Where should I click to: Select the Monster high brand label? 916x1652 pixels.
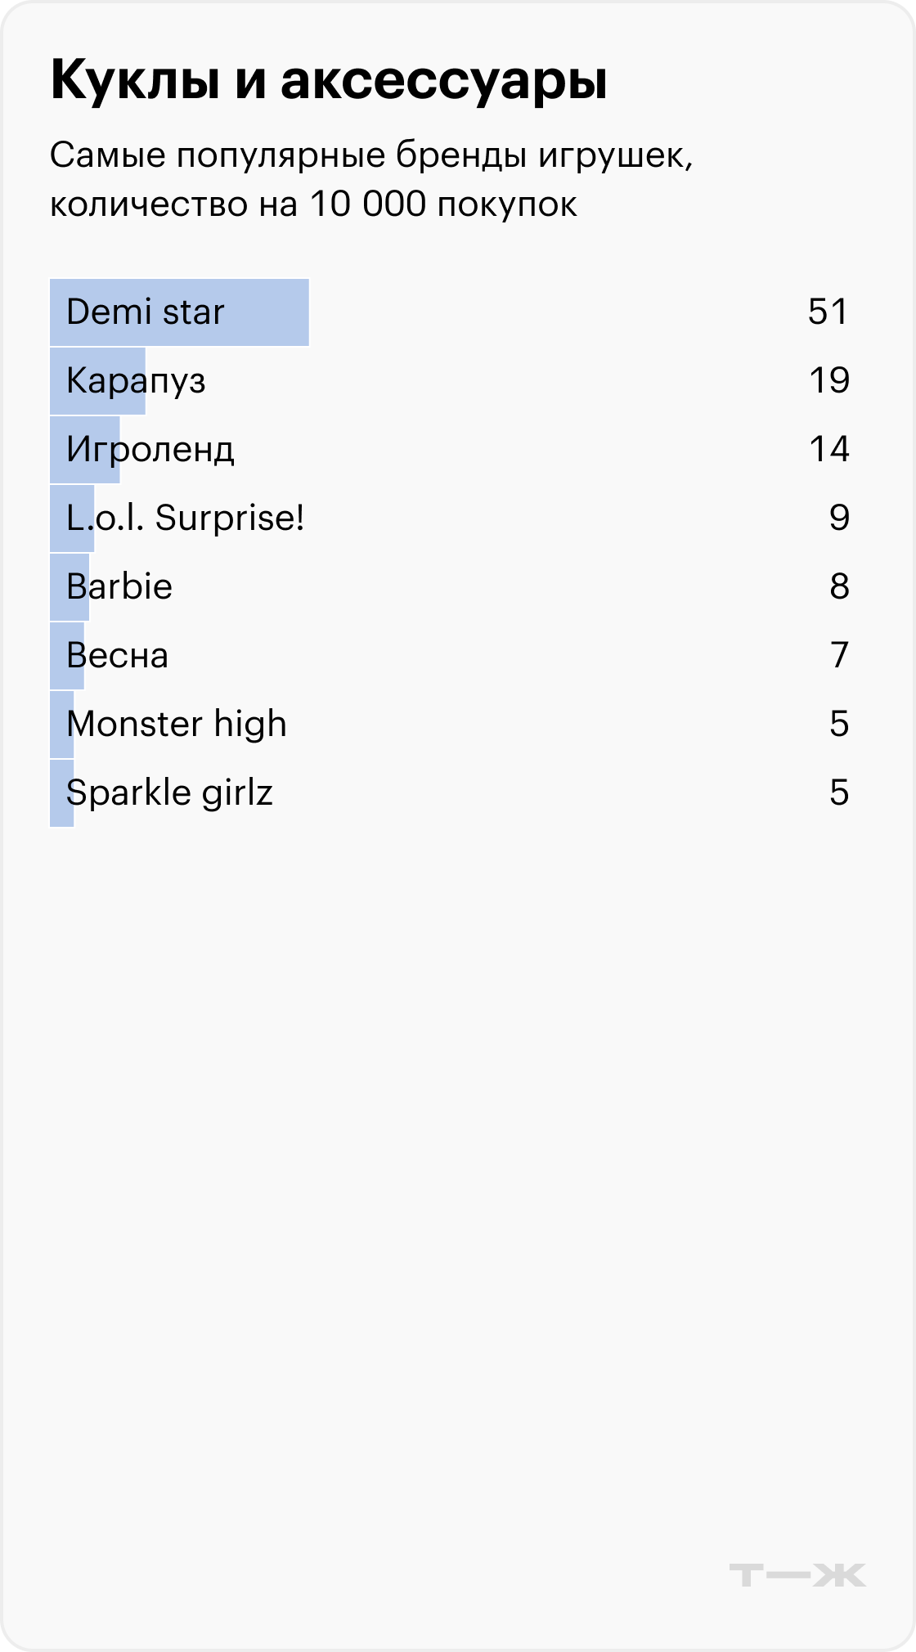coord(177,725)
